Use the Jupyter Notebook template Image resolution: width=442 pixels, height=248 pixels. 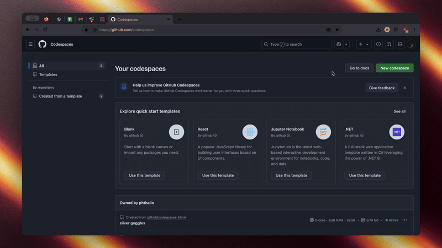coord(291,175)
